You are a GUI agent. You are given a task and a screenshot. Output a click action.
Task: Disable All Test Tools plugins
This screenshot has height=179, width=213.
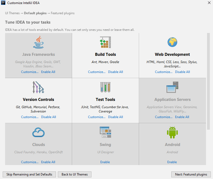point(115,117)
